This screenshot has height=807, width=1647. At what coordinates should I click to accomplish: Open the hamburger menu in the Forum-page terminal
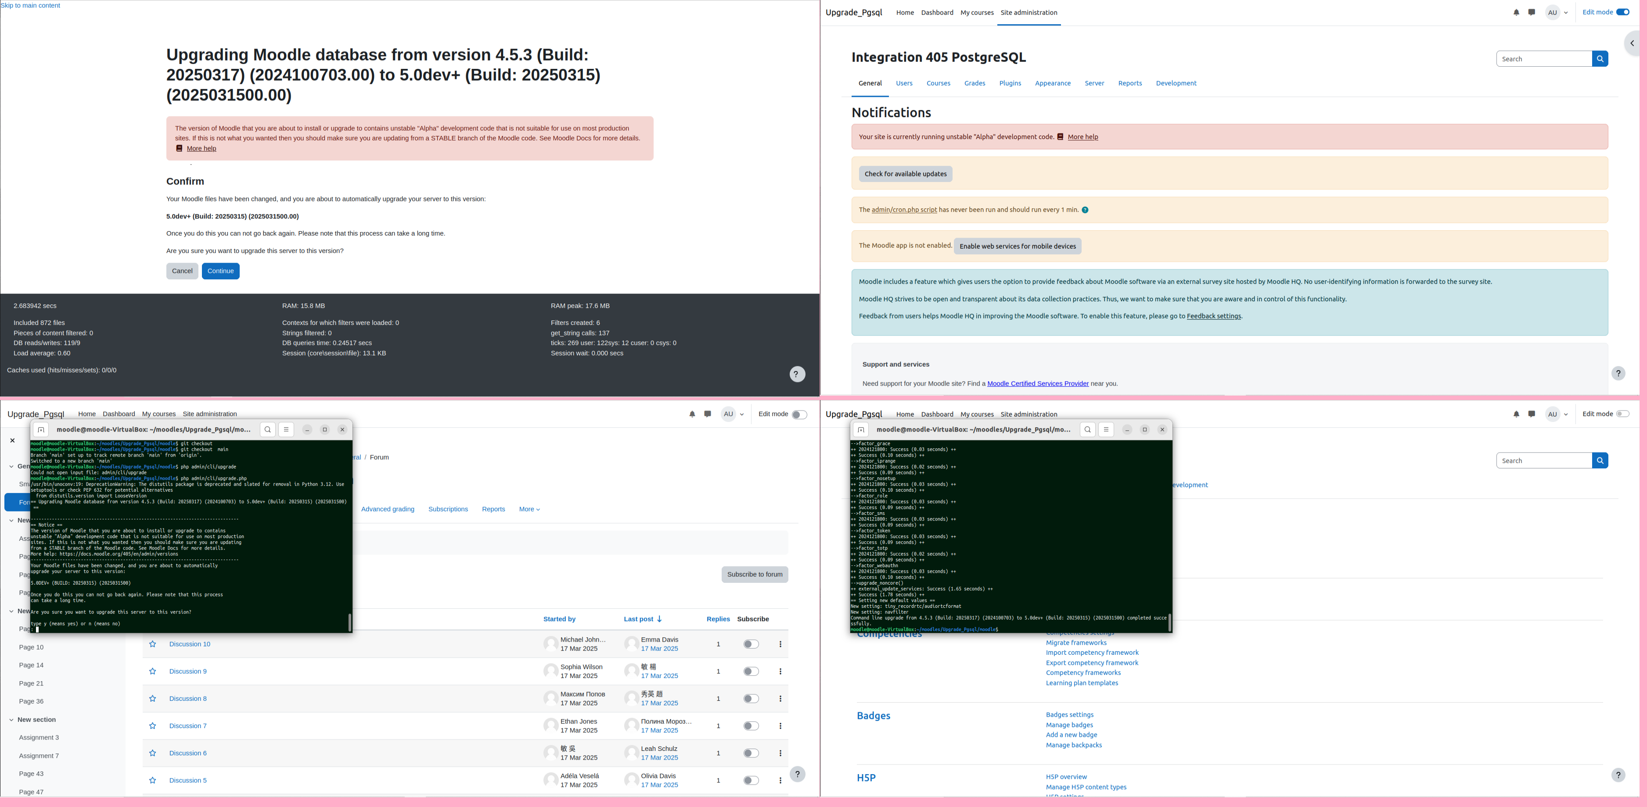286,429
